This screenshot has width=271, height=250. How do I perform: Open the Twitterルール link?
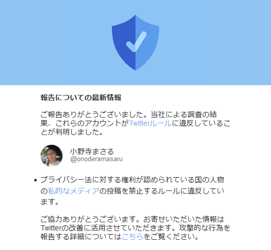pyautogui.click(x=150, y=123)
